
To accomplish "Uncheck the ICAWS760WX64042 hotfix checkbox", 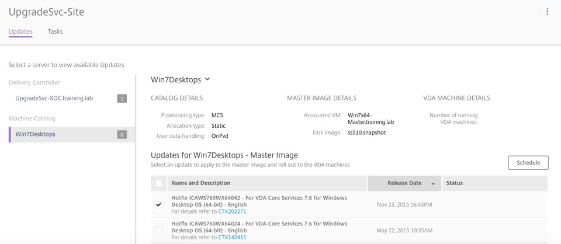I will click(x=159, y=205).
